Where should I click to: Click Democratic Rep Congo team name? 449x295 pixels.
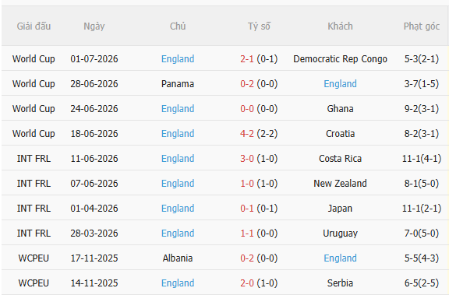pyautogui.click(x=340, y=59)
